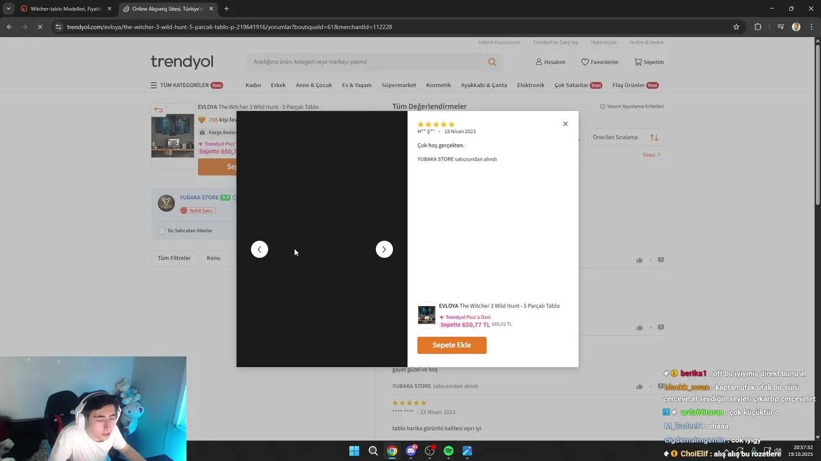Screen dimensions: 821x461
Task: Open the Kozmetik category
Action: coord(439,85)
